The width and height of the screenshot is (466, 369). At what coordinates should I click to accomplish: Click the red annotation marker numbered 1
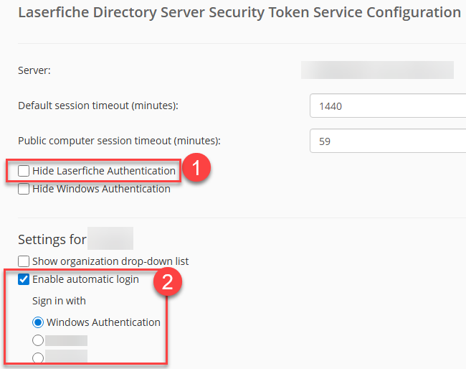(196, 170)
